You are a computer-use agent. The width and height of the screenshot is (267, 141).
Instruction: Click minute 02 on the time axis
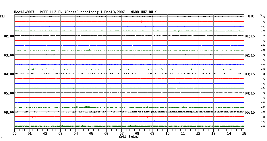[x=45, y=134]
